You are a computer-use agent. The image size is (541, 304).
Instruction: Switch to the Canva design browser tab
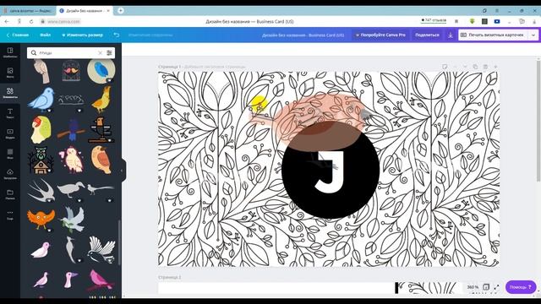(85, 11)
